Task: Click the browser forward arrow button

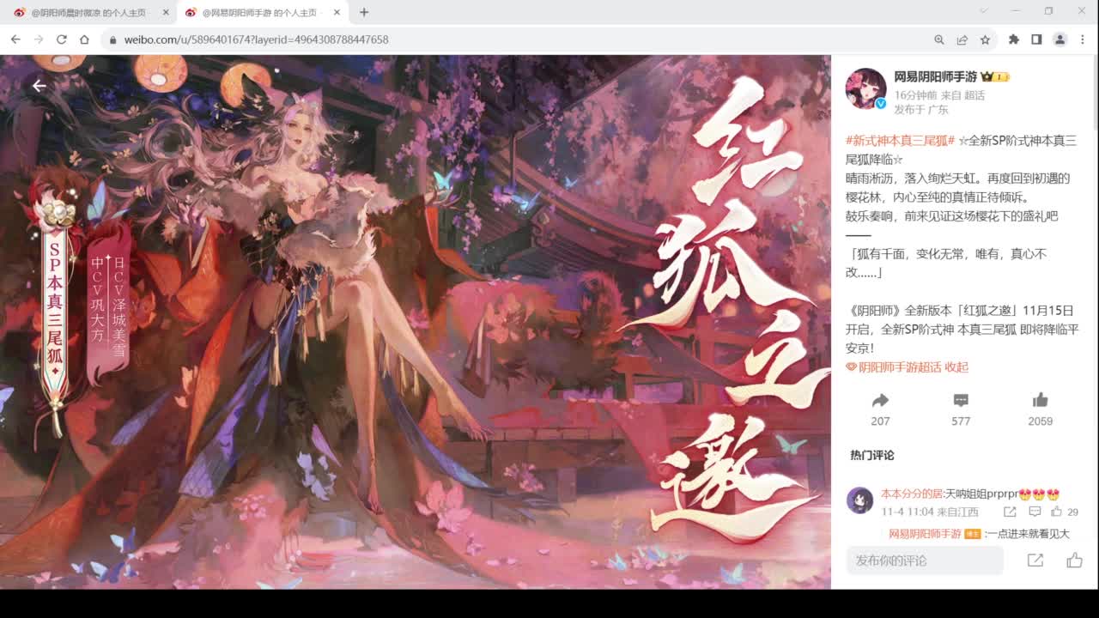Action: tap(39, 39)
